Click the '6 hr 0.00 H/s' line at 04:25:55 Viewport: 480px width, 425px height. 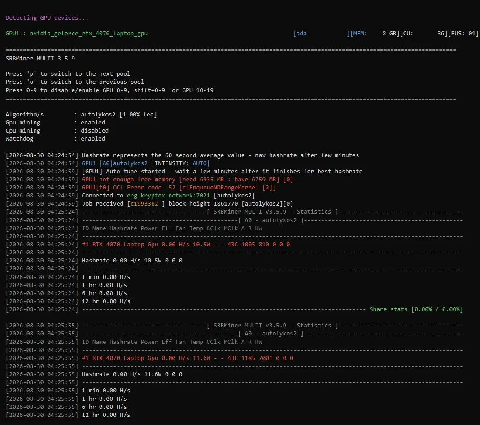pos(105,407)
